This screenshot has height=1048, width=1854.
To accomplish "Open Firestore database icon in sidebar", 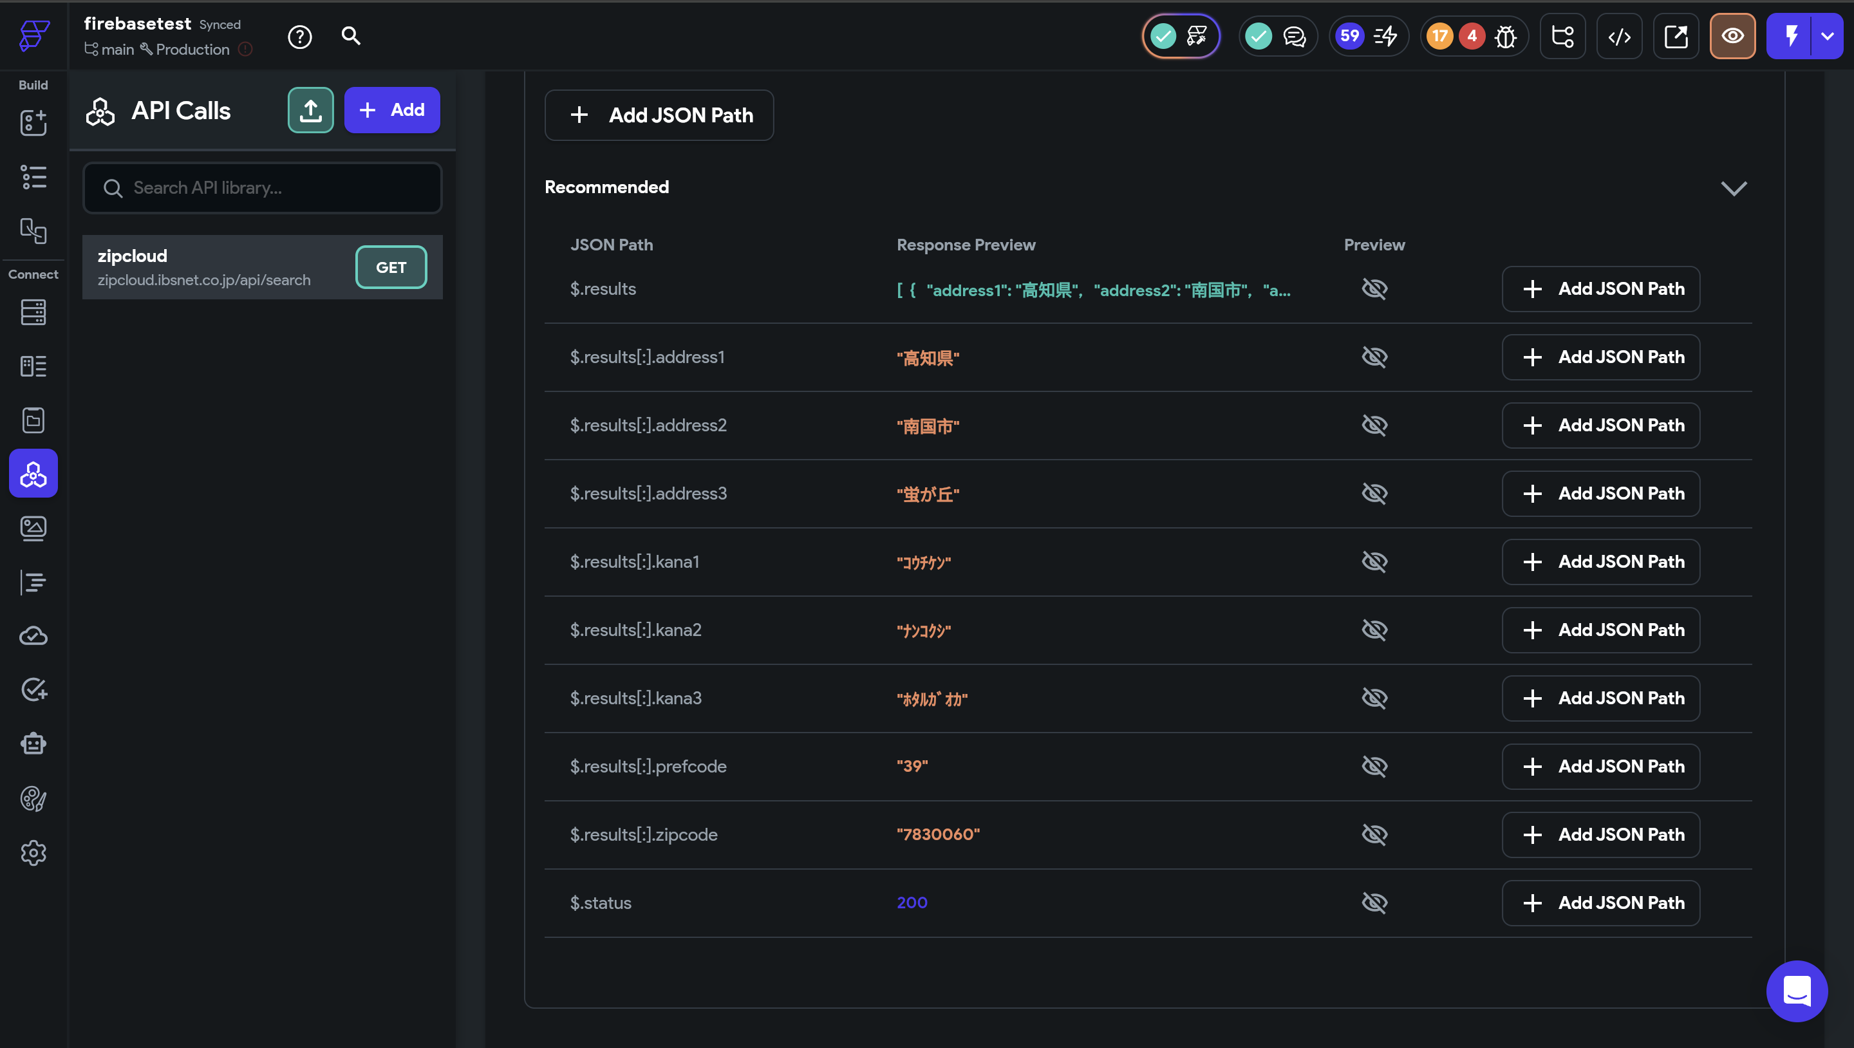I will tap(33, 312).
